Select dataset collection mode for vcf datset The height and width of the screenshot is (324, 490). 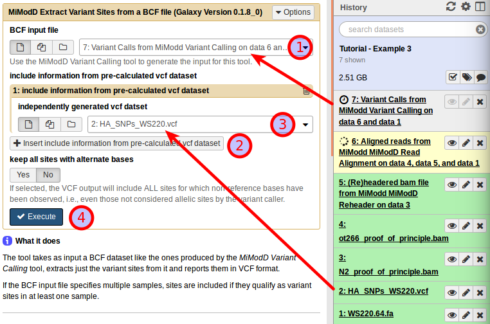coord(71,124)
